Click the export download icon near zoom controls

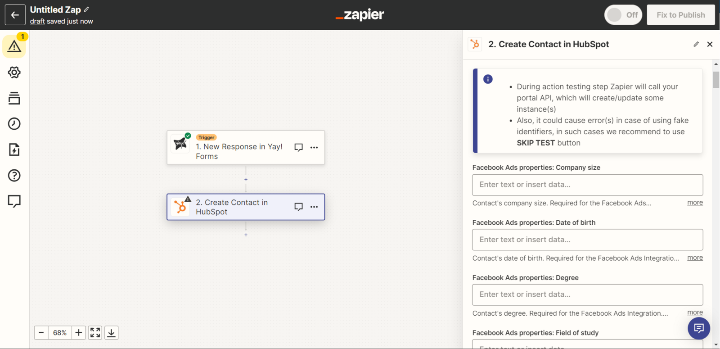click(x=112, y=333)
